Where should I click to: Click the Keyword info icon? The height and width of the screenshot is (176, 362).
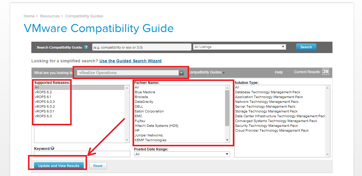pos(52,148)
